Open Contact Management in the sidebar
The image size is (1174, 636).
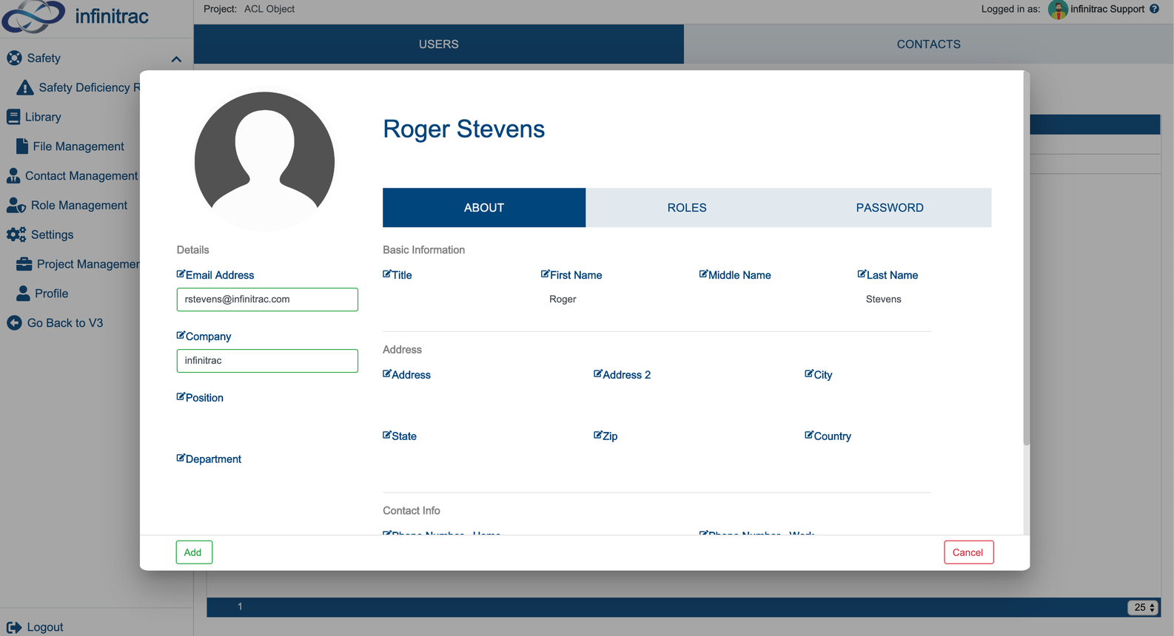tap(73, 176)
